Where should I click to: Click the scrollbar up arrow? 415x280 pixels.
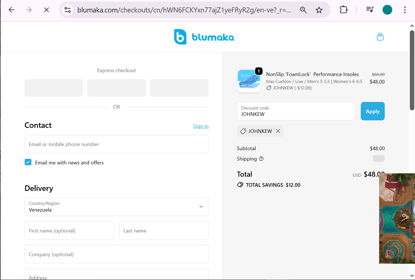412,25
